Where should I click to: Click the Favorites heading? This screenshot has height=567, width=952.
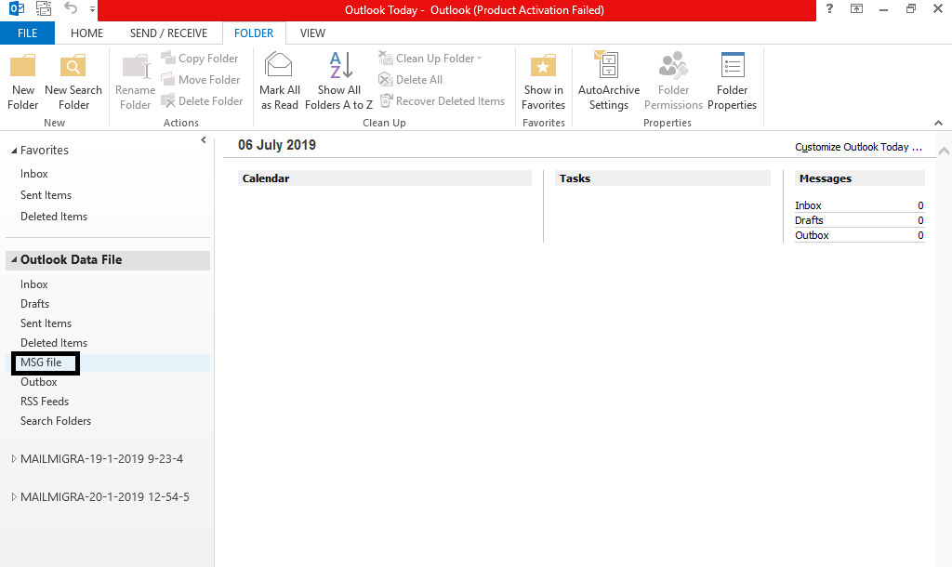45,150
